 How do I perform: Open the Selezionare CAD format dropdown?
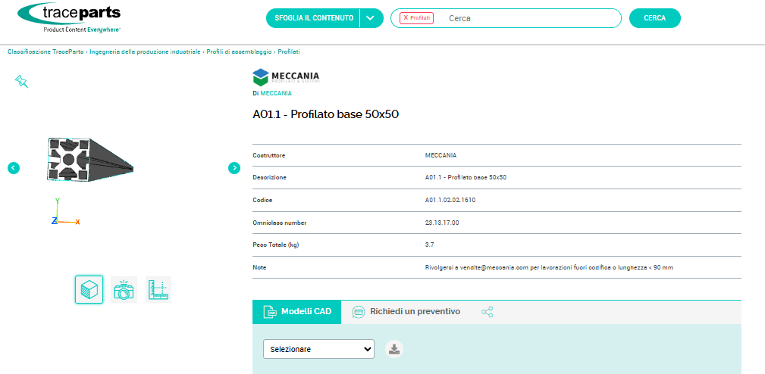coord(318,349)
